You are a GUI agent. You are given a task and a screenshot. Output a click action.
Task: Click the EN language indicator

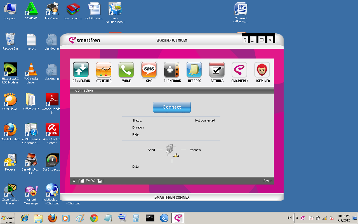[289, 218]
